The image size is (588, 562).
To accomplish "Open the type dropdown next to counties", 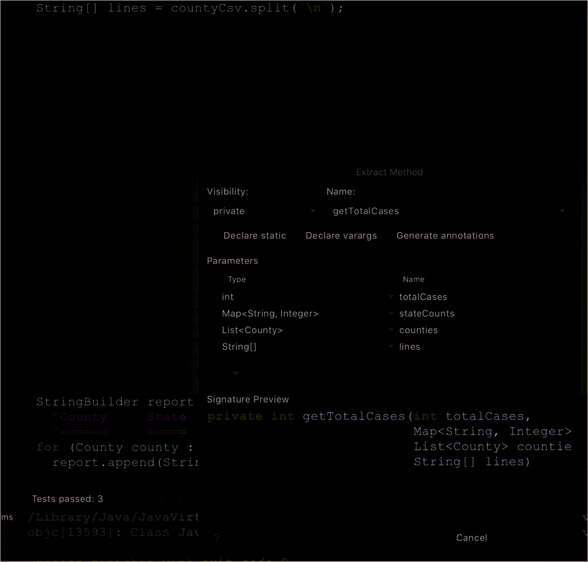I will (391, 330).
